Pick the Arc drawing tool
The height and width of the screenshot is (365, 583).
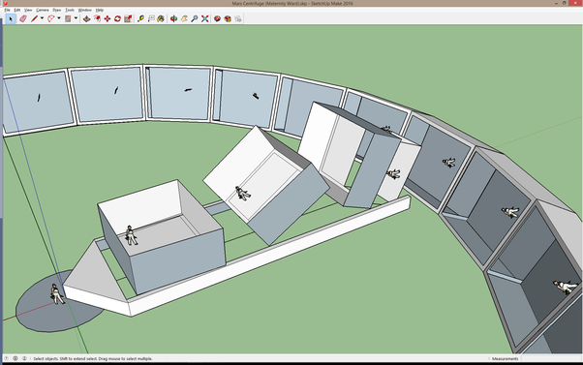[x=51, y=18]
